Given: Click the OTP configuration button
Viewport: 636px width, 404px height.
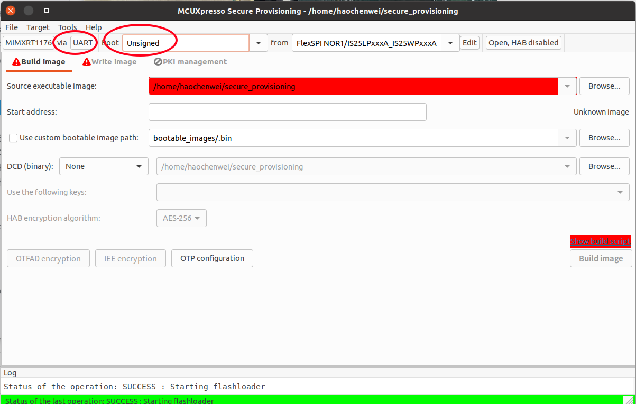Looking at the screenshot, I should pos(212,258).
